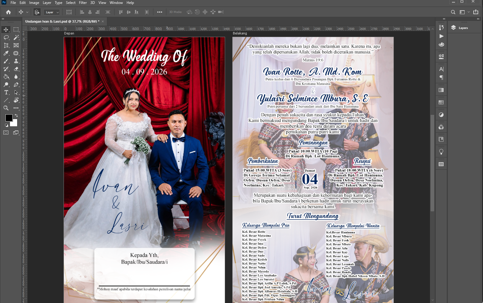
Task: Click the Home icon in options bar
Action: [x=8, y=12]
